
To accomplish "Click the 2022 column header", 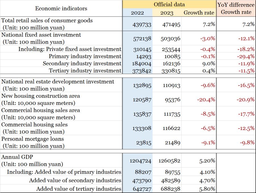I will (137, 13).
